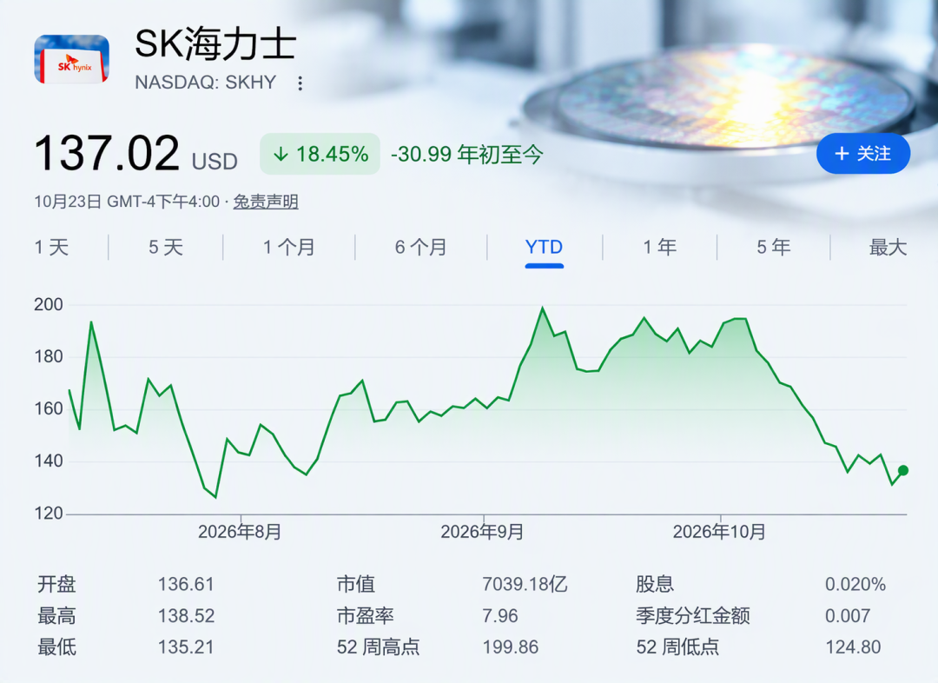Click the -30.99 年初至今 change text

click(467, 155)
